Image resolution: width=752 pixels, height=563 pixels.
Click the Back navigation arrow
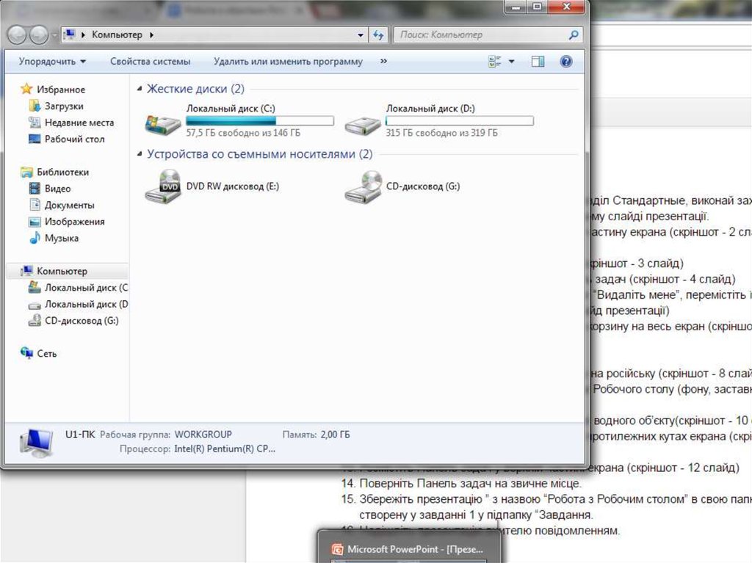[x=18, y=34]
